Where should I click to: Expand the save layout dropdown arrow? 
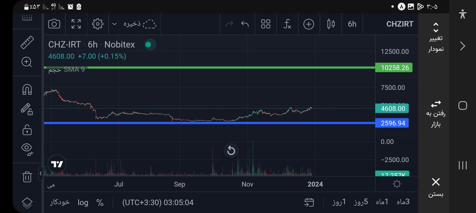tap(114, 24)
